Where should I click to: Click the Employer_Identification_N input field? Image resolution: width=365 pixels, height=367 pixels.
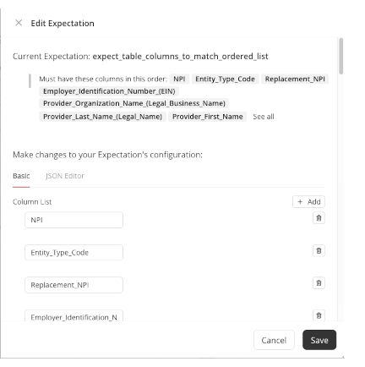click(x=74, y=315)
